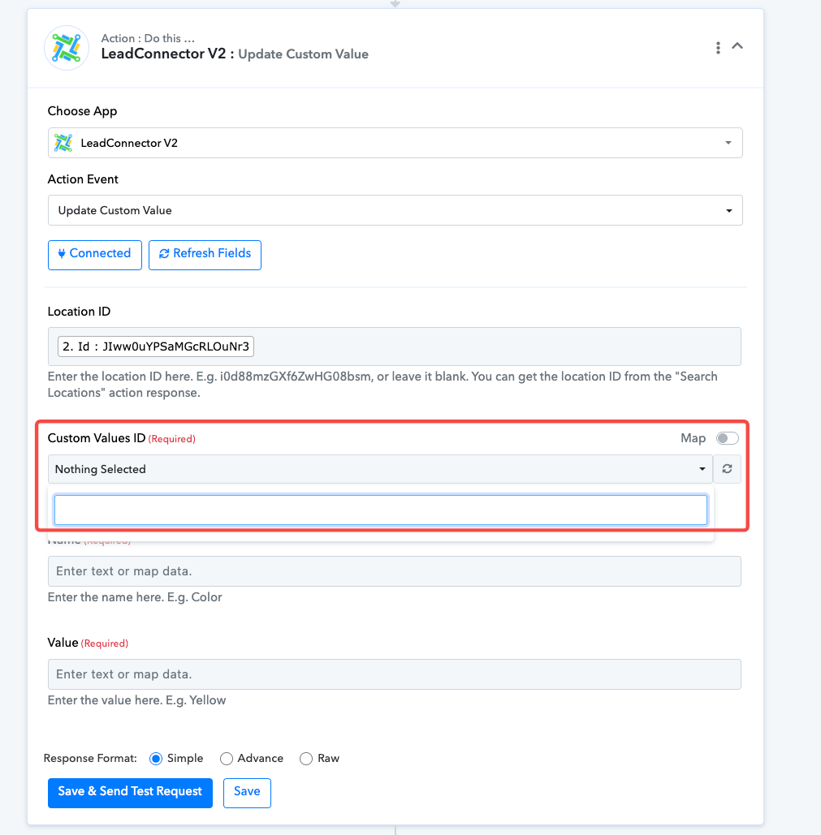Collapse the action step with chevron

[737, 46]
